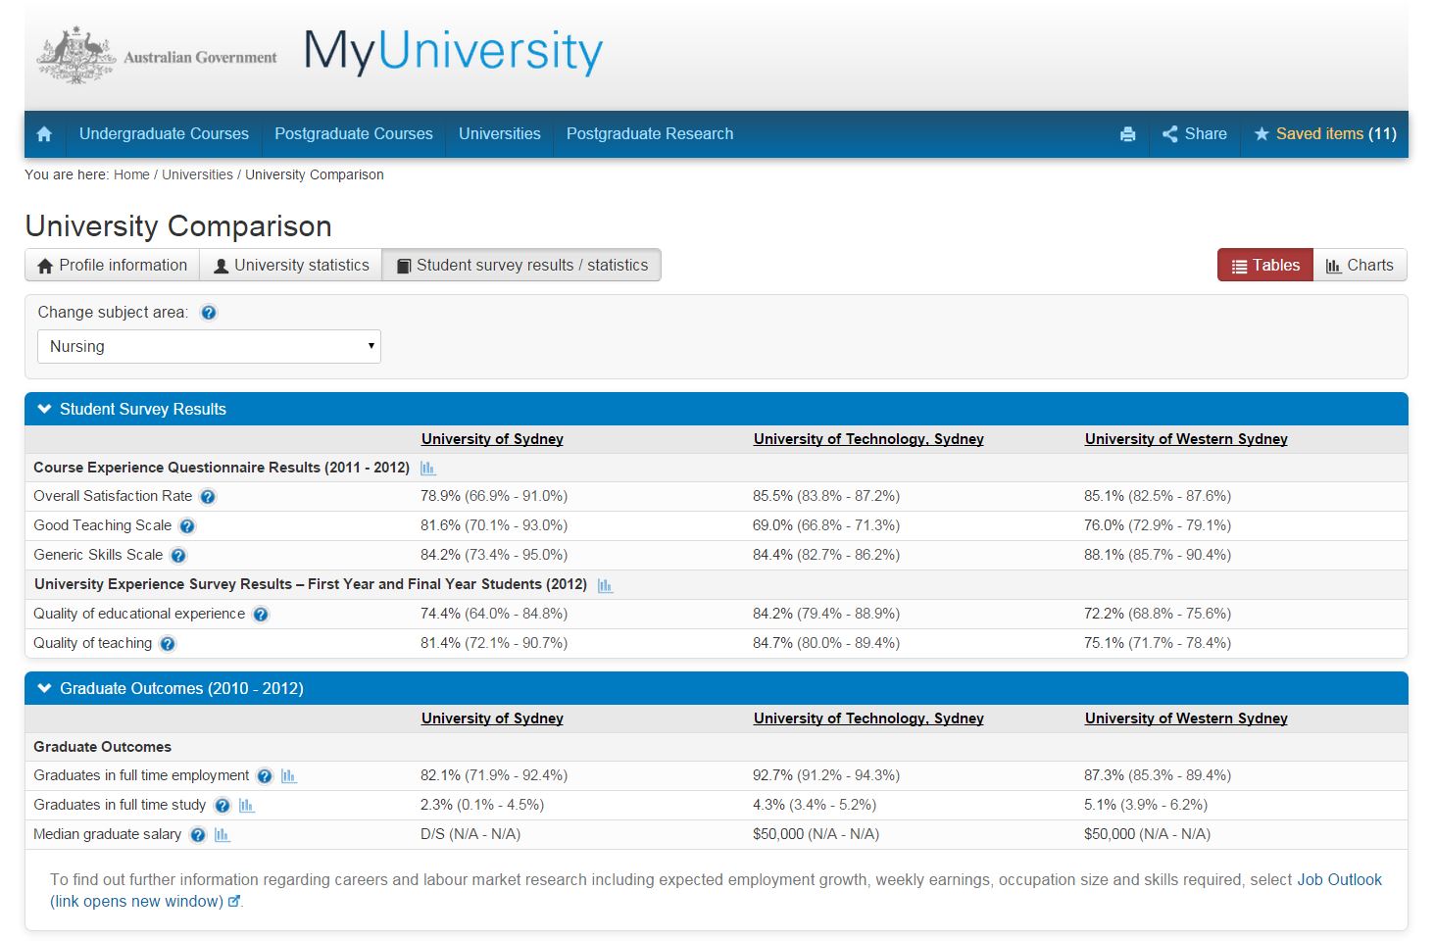Switch to Tables view
Screen dimensions: 1435x941
tap(1265, 265)
